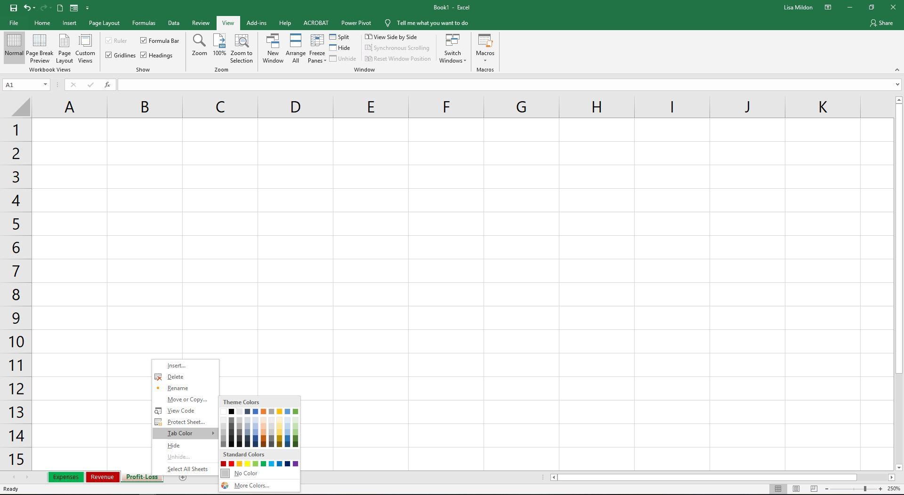Expand the Switch Windows dropdown

point(452,48)
